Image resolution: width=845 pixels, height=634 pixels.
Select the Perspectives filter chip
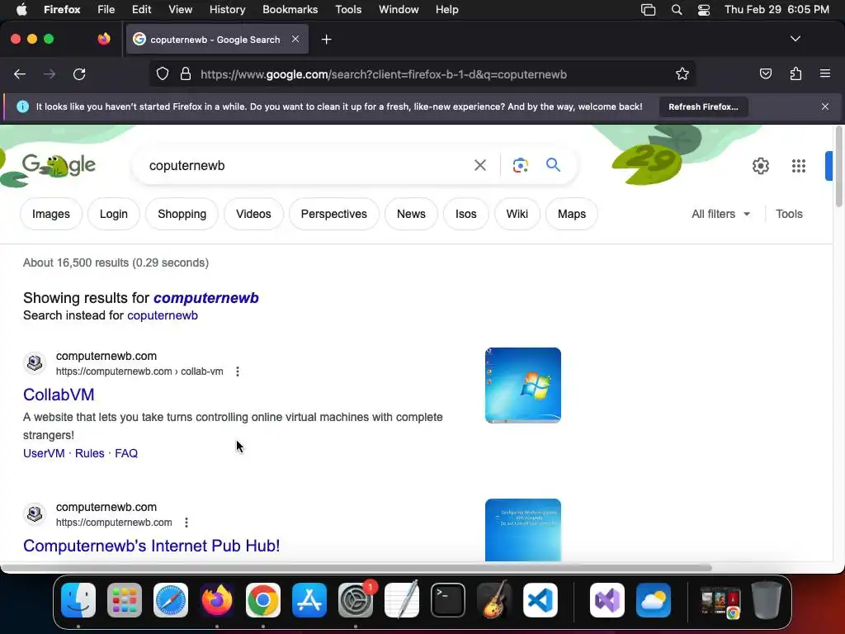click(334, 214)
